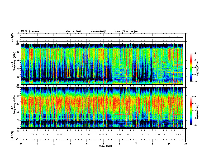Screen dimensions: 209x161
Task: Click the "6" kHz tick on ch.2 frequency axis
Action: pos(18,104)
